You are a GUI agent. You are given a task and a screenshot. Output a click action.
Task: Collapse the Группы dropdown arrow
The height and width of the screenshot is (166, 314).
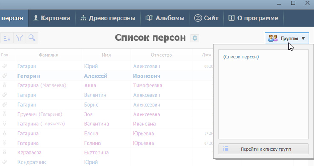pyautogui.click(x=303, y=38)
